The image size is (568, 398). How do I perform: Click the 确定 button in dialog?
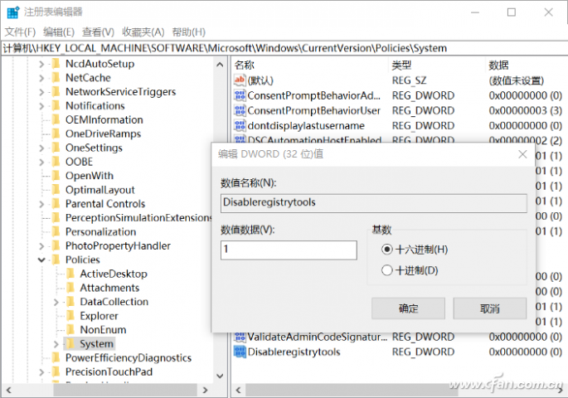point(409,308)
